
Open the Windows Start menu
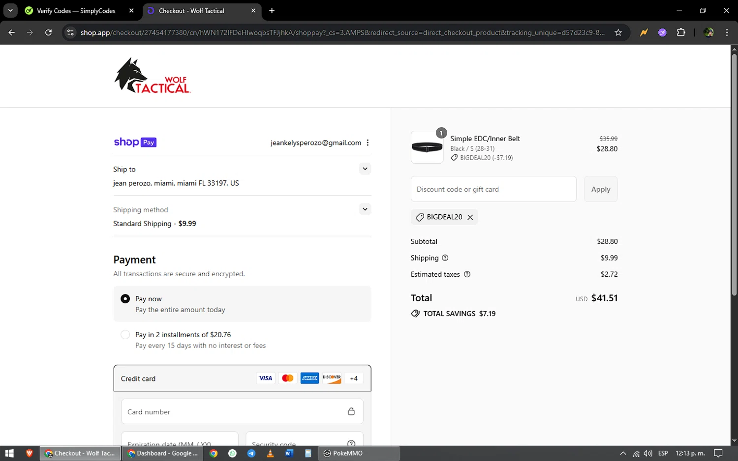click(x=9, y=453)
